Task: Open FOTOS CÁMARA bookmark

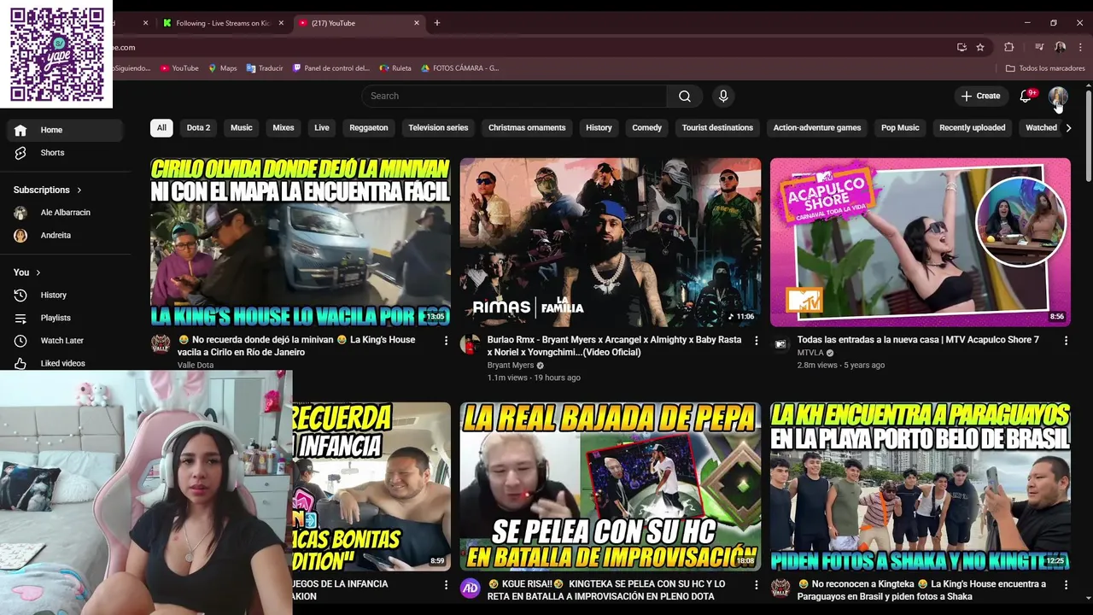Action: point(459,68)
